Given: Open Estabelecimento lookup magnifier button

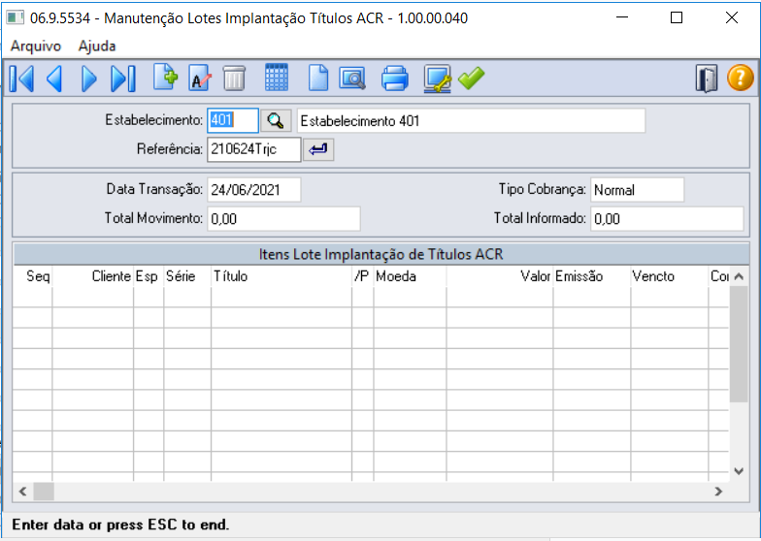Looking at the screenshot, I should click(x=276, y=120).
